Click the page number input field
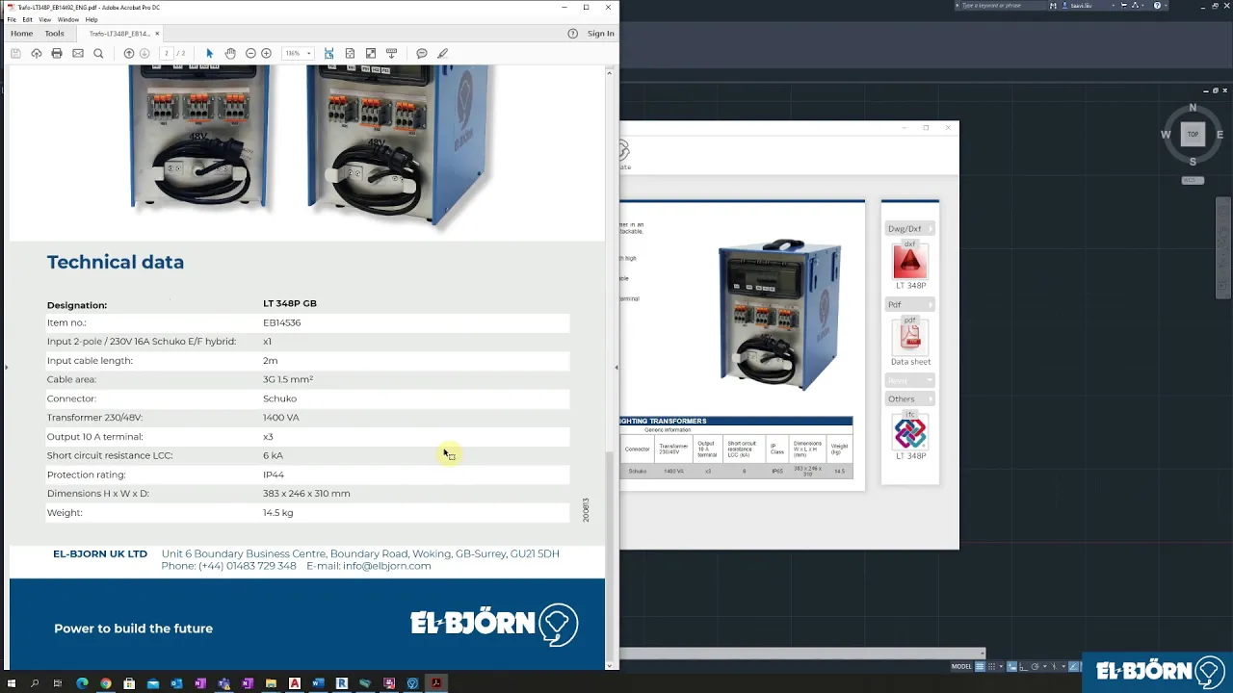 click(x=167, y=54)
